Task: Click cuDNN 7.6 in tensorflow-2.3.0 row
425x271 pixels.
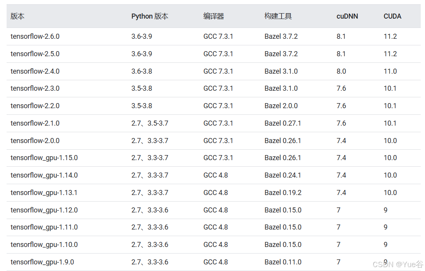Action: pos(341,88)
